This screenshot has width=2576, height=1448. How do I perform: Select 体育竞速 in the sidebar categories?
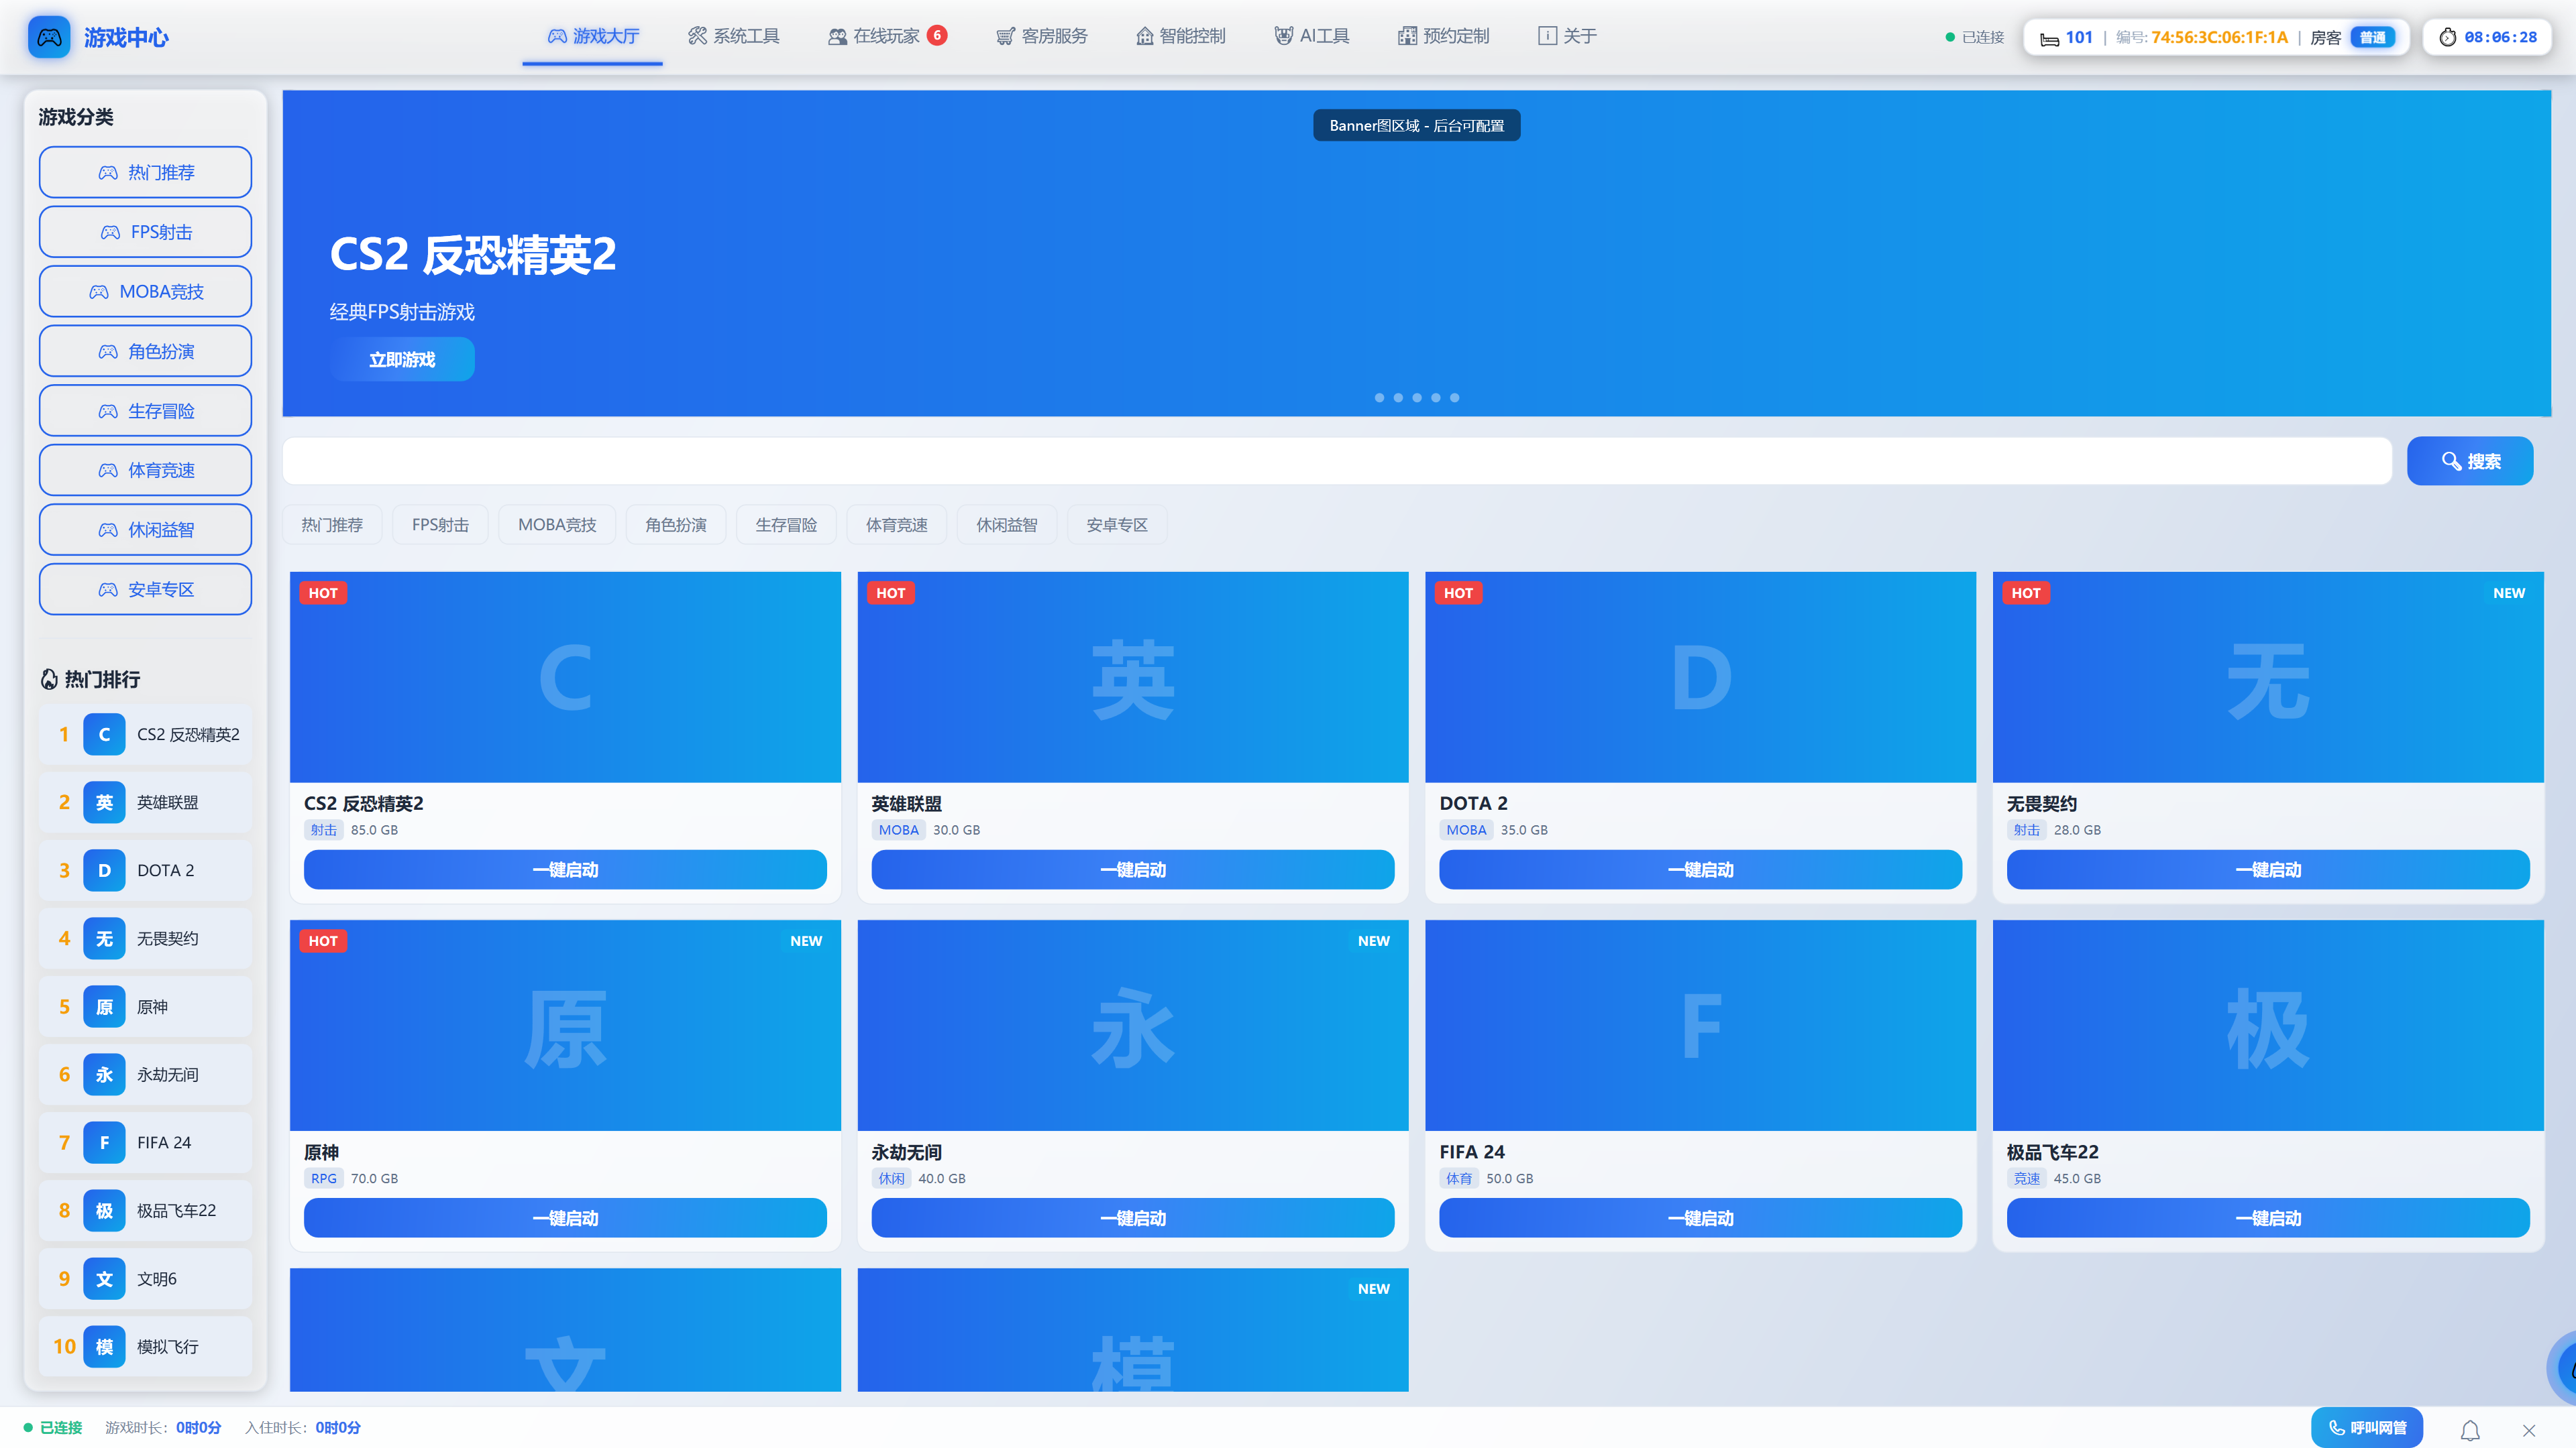[145, 470]
